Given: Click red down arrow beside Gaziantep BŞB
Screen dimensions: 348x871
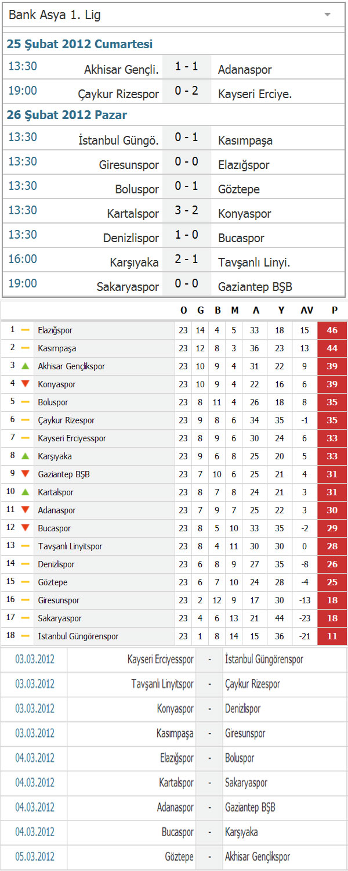Looking at the screenshot, I should (25, 474).
